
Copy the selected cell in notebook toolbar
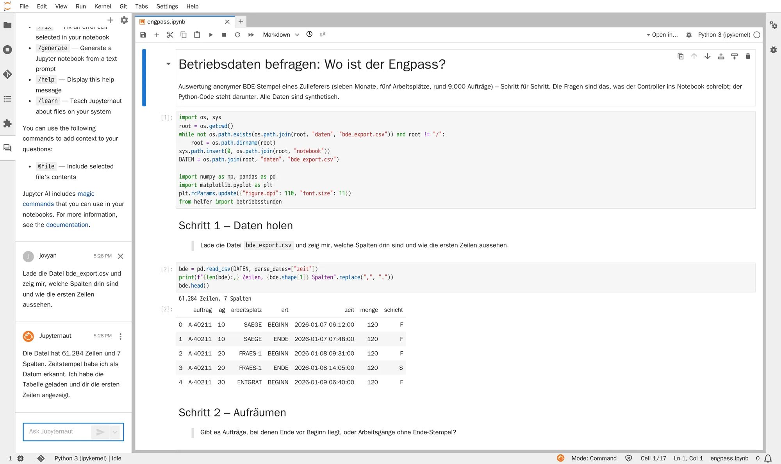click(x=184, y=35)
